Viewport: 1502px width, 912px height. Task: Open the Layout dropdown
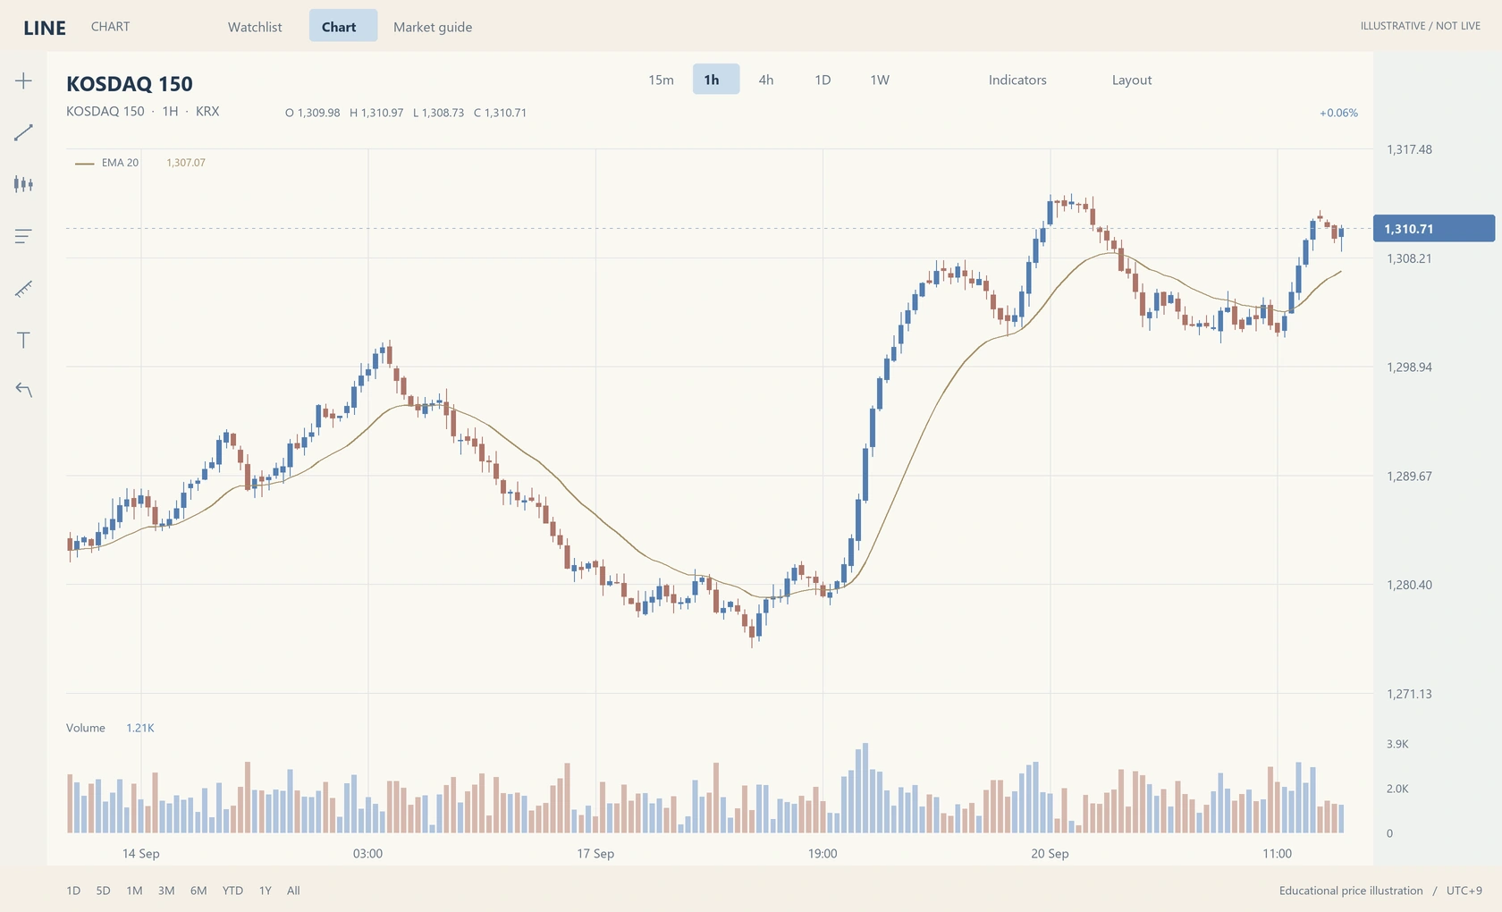tap(1132, 80)
